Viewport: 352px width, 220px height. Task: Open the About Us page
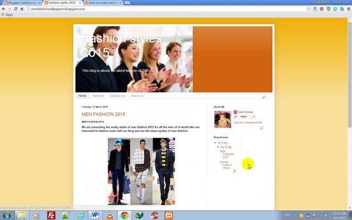[x=137, y=96]
